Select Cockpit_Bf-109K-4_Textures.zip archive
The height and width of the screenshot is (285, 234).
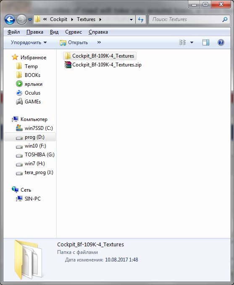[x=103, y=65]
